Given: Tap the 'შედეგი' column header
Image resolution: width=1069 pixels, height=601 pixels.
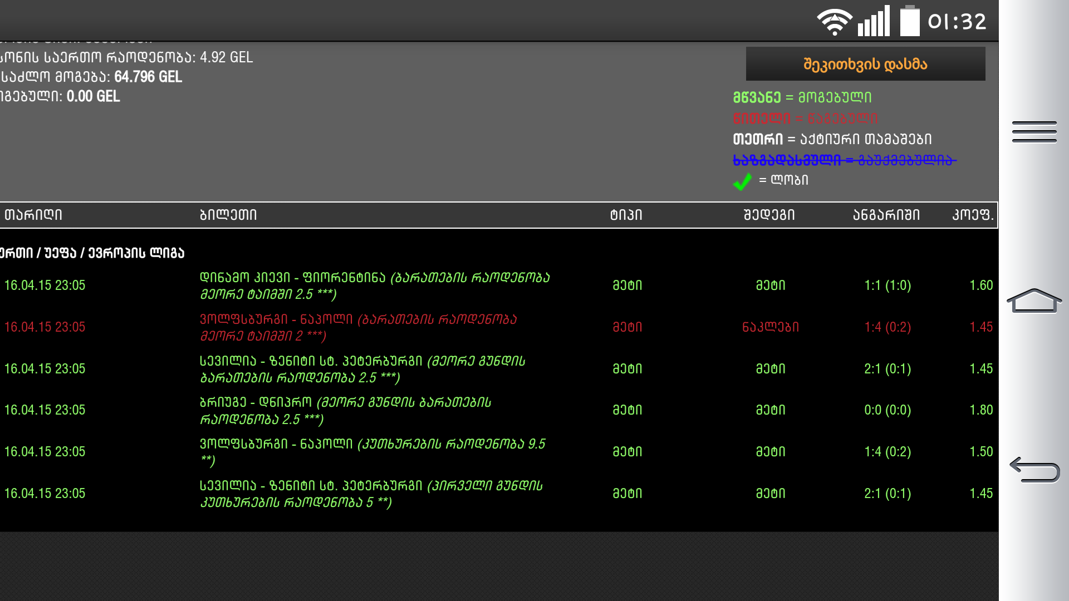Looking at the screenshot, I should (x=769, y=215).
